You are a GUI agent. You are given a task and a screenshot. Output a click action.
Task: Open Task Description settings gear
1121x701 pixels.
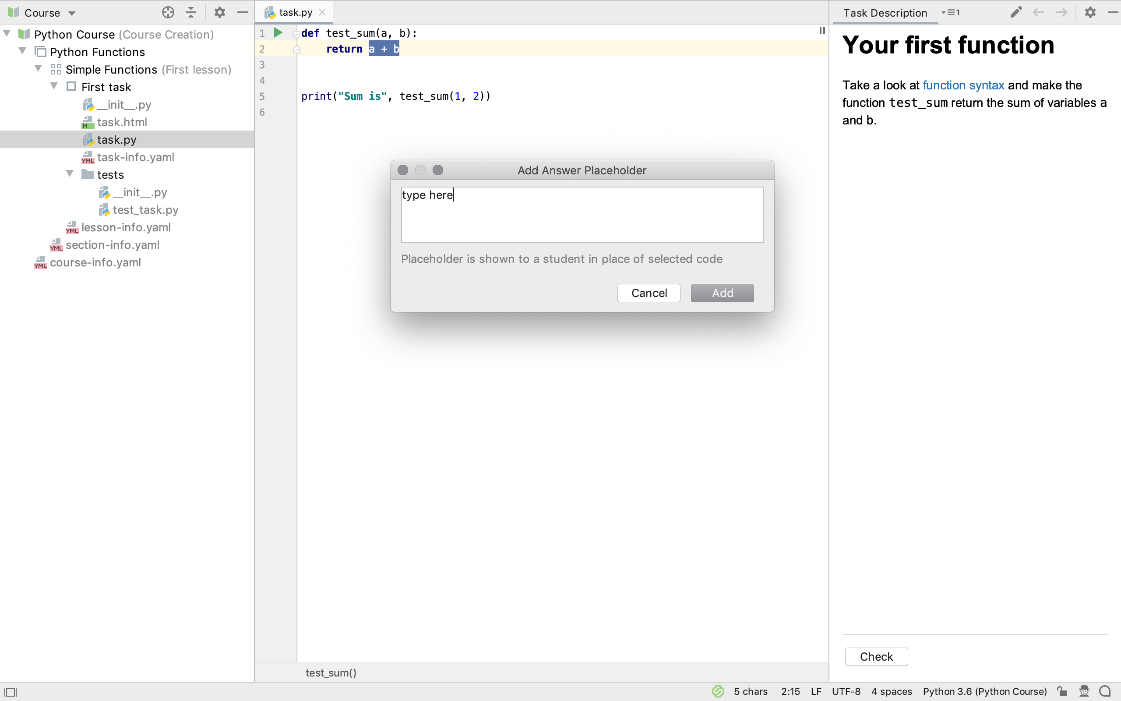click(1090, 13)
